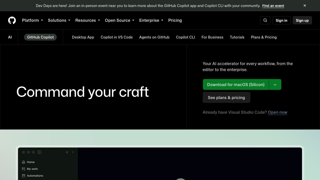Click the Sign up button
320x180 pixels.
click(x=302, y=20)
